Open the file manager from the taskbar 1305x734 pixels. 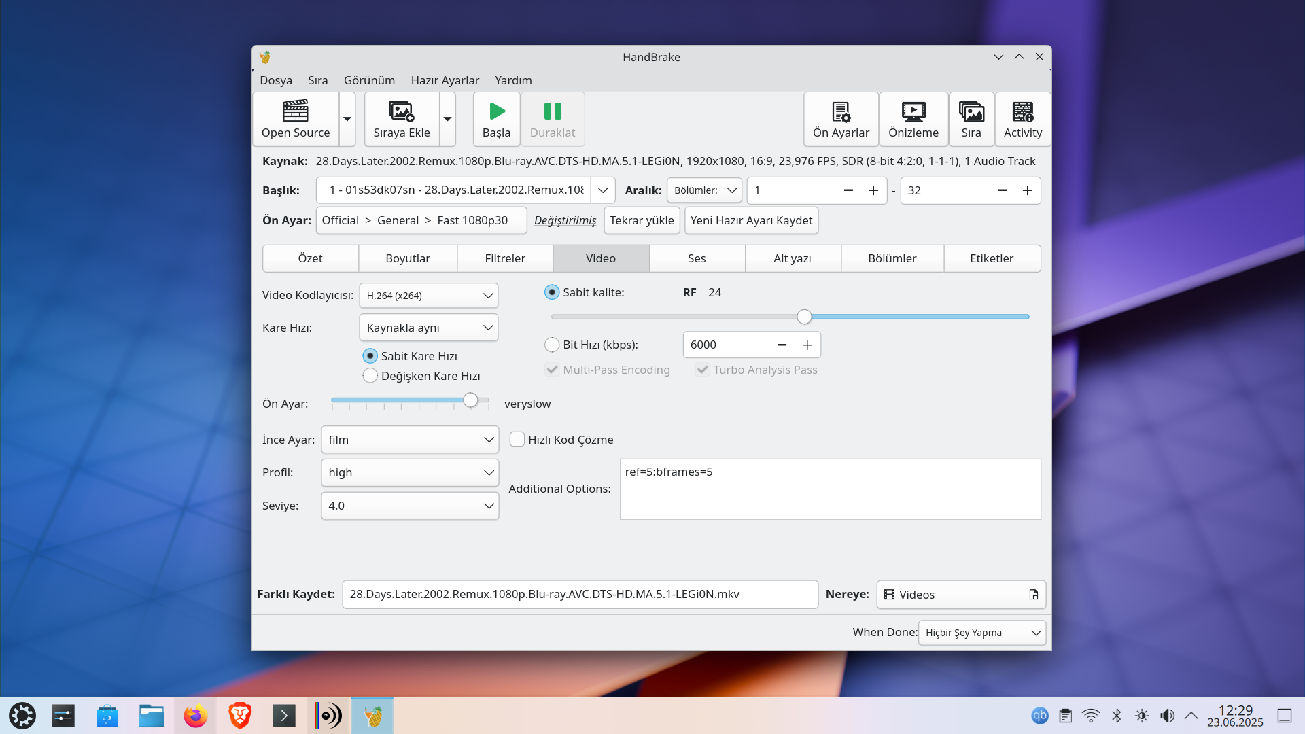152,716
